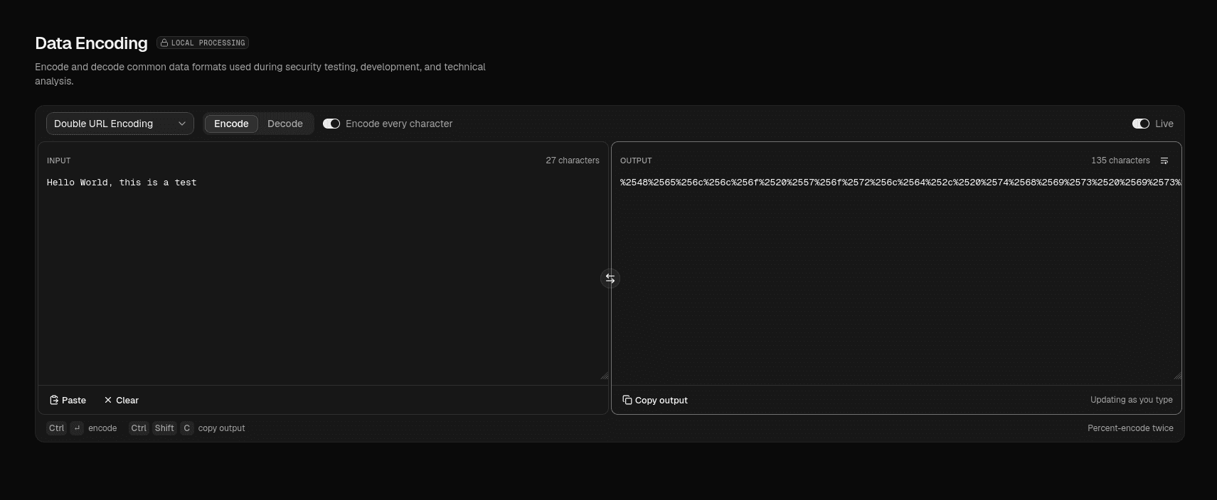
Task: Copy output to clipboard
Action: click(654, 400)
